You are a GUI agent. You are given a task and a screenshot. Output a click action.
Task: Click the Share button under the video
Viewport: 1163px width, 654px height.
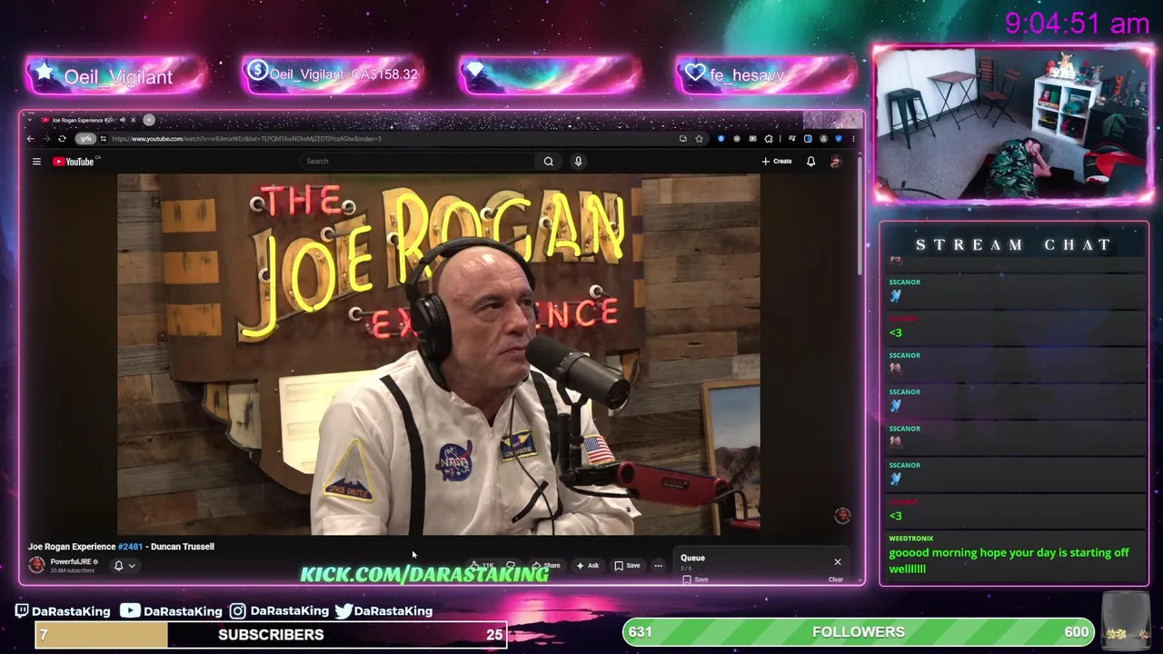tap(545, 566)
